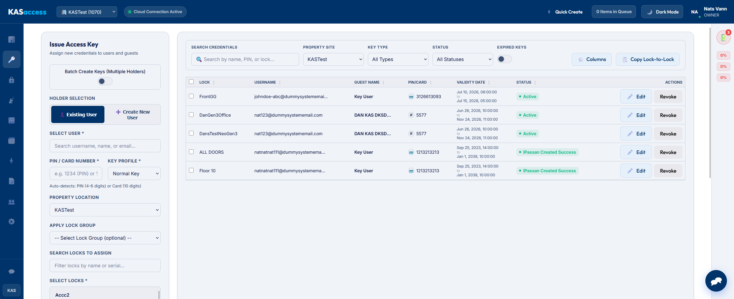Check the FrontGG row checkbox

pyautogui.click(x=191, y=96)
